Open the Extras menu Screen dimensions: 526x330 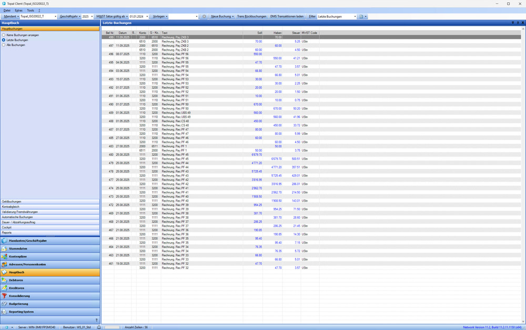click(19, 10)
